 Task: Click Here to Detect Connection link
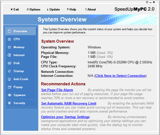pos(120,76)
